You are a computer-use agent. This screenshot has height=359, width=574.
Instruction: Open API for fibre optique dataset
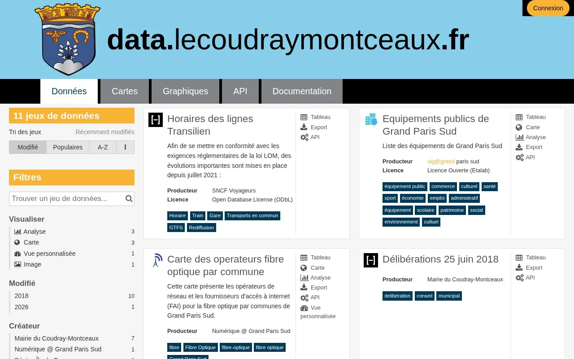point(310,298)
